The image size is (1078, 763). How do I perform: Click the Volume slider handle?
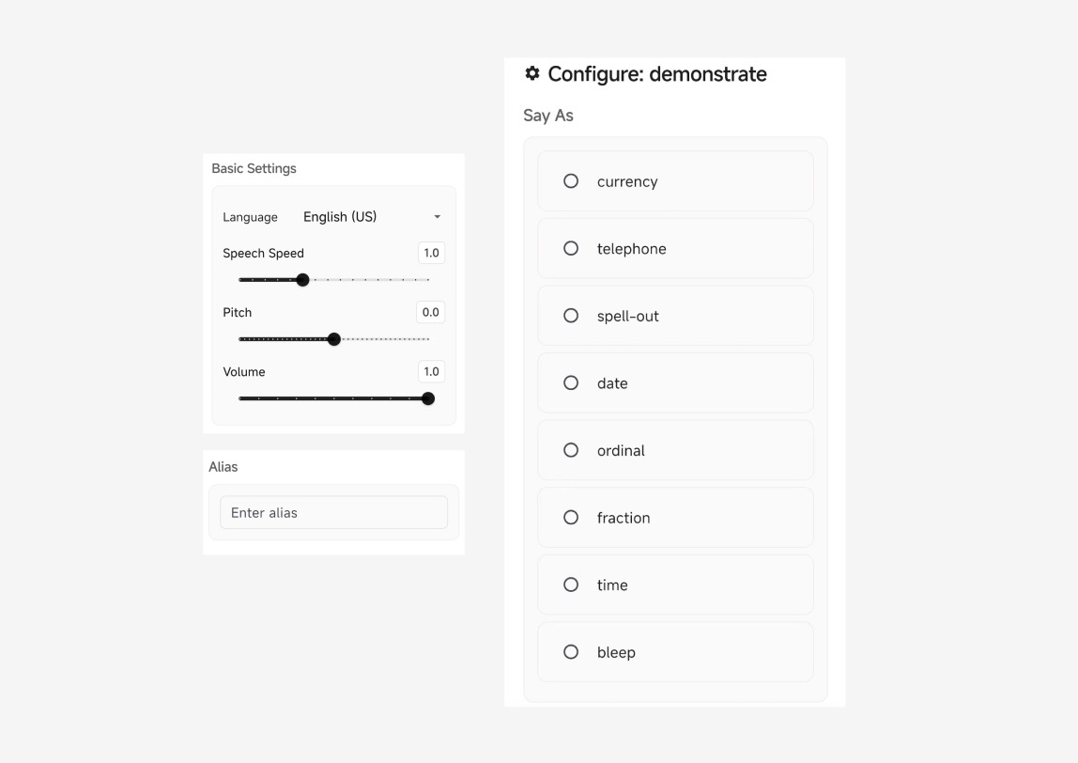click(428, 398)
